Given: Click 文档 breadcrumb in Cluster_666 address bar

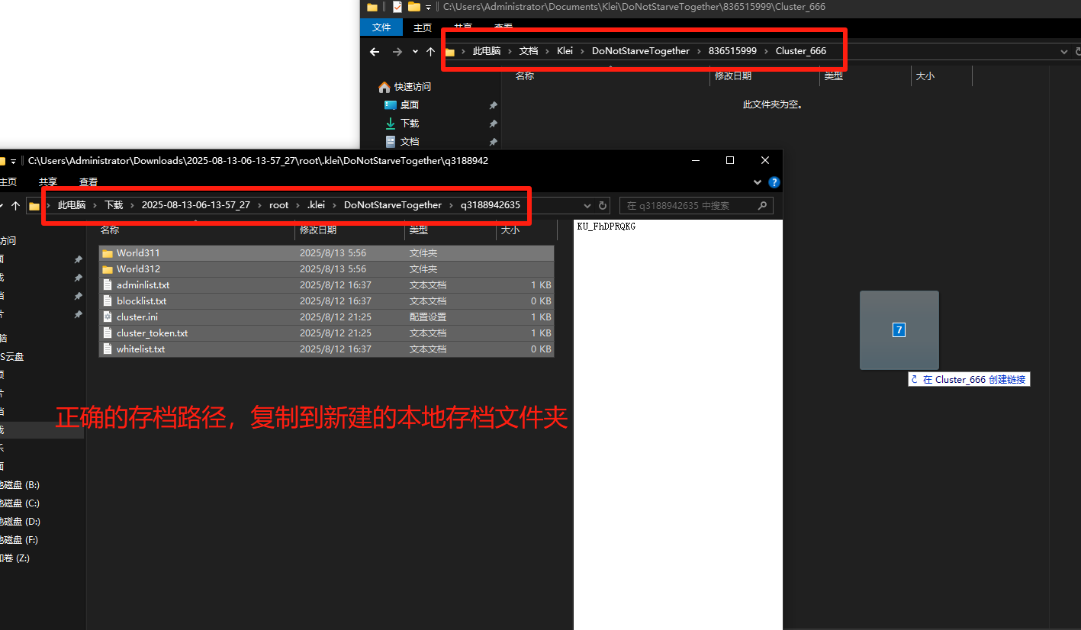Looking at the screenshot, I should (x=529, y=51).
